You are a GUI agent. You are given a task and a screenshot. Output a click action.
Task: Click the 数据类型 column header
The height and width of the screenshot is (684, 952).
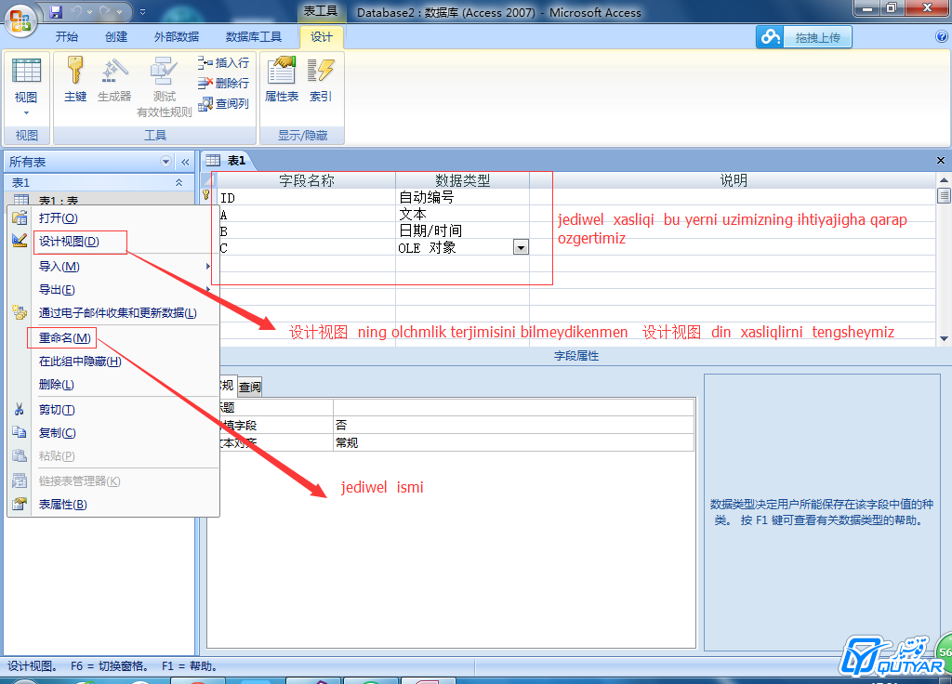(463, 180)
